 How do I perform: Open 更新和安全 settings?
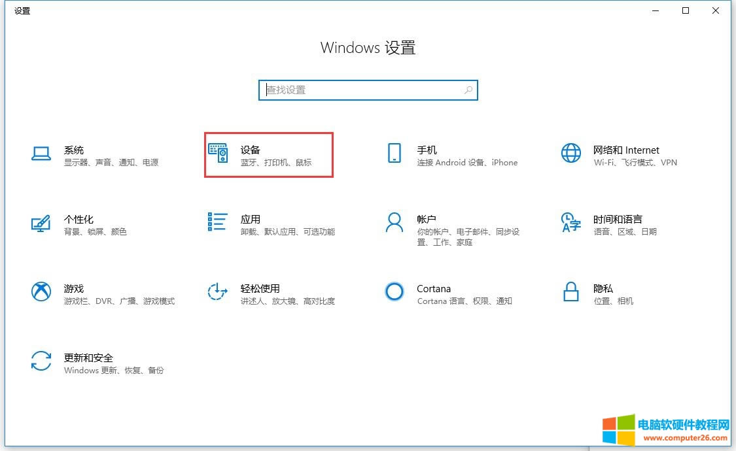[98, 363]
